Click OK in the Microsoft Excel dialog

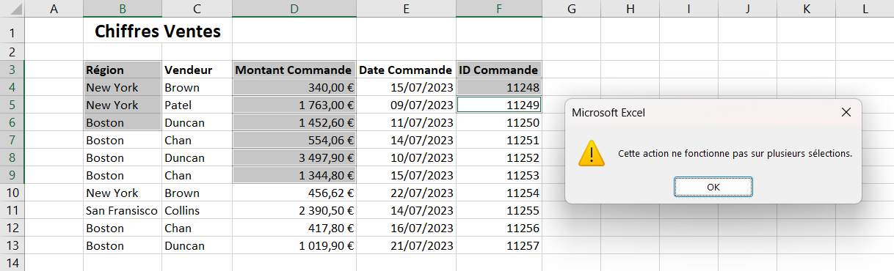[713, 187]
